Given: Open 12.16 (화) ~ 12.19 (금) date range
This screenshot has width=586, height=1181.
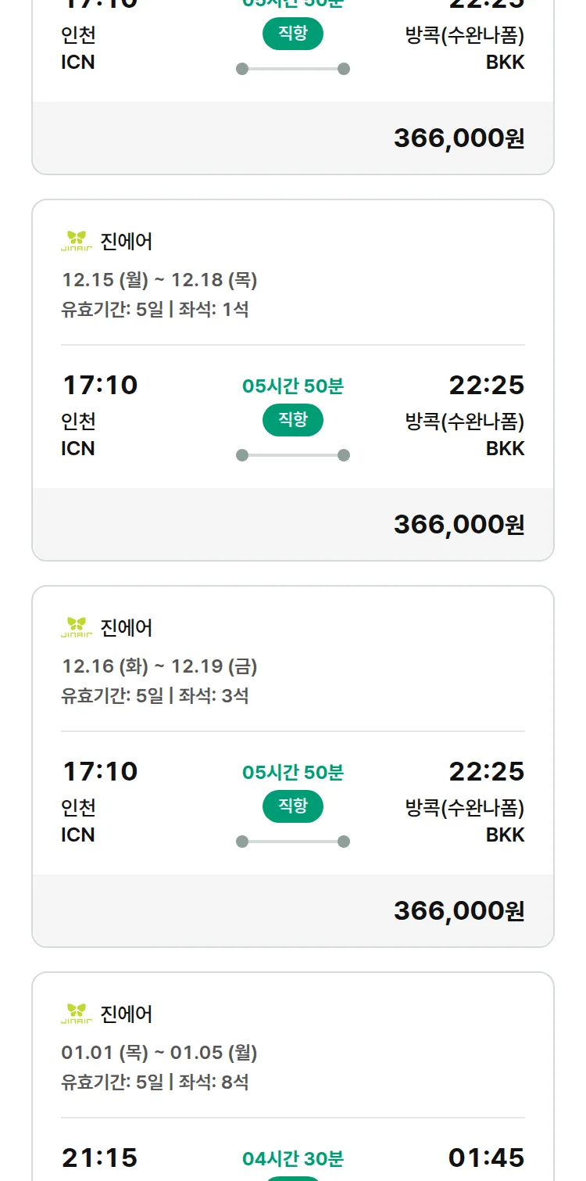Looking at the screenshot, I should [159, 666].
